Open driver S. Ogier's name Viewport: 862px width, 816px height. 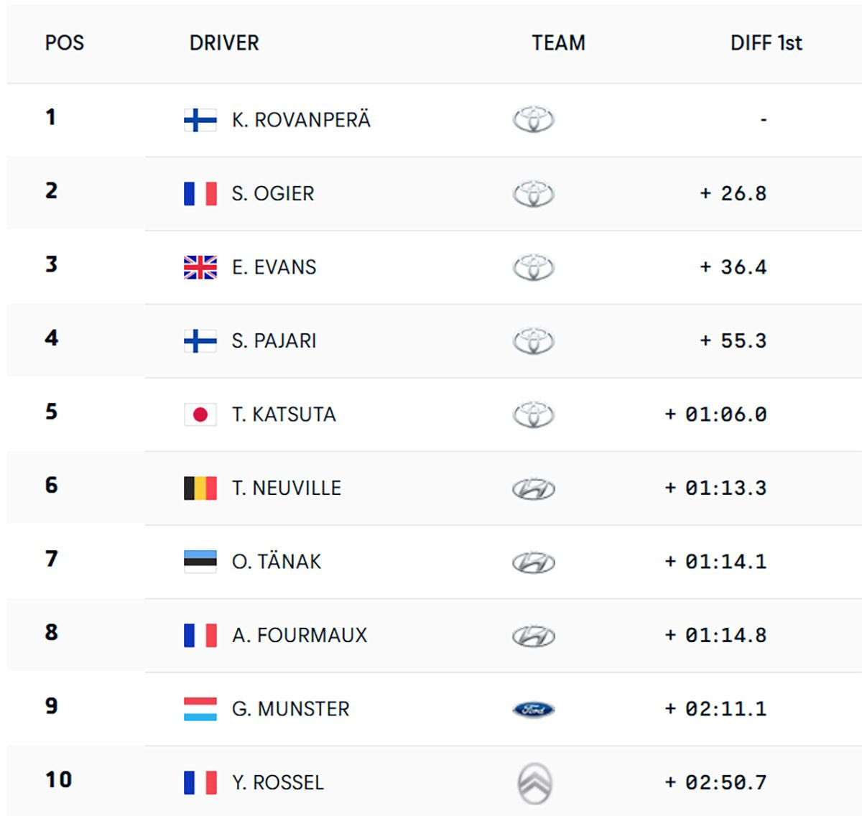(273, 194)
